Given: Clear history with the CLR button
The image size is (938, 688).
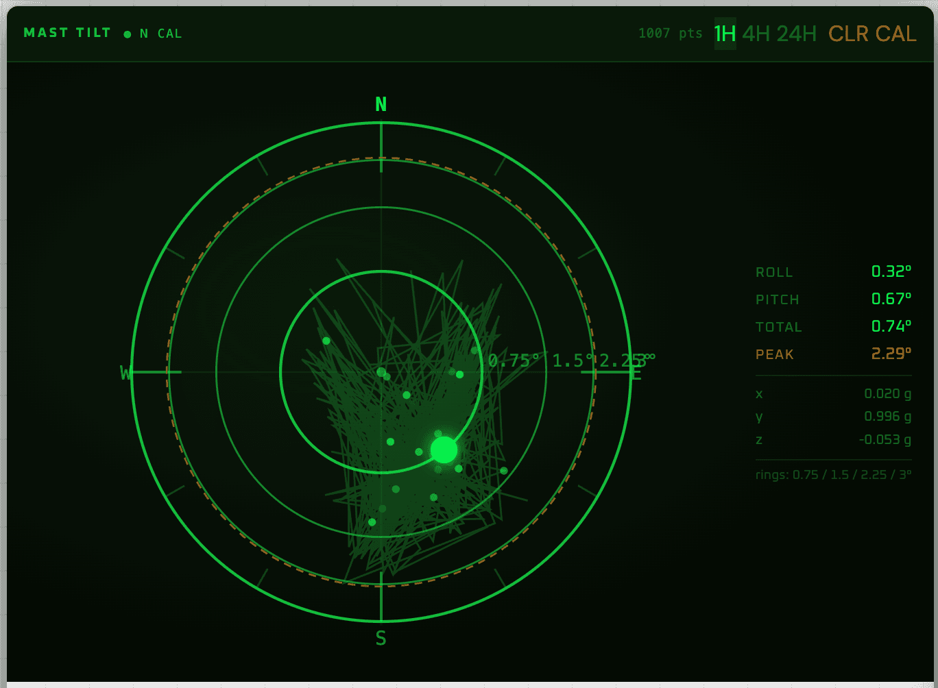Looking at the screenshot, I should [850, 34].
